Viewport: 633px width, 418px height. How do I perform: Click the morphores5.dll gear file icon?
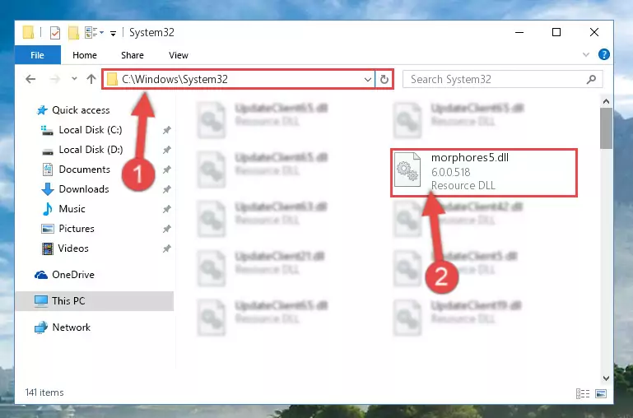pyautogui.click(x=407, y=170)
